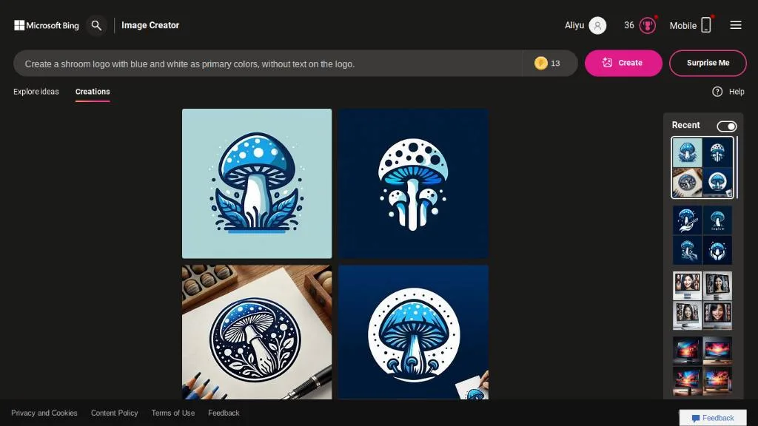Image resolution: width=758 pixels, height=426 pixels.
Task: Click the Surprise Me button
Action: tap(708, 63)
